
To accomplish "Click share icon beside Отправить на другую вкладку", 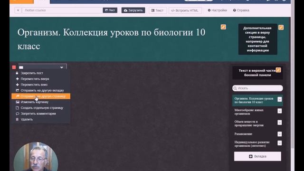I will (x=17, y=90).
